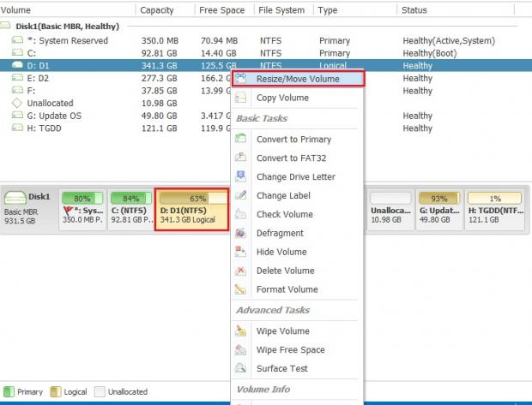Viewport: 532px width, 405px height.
Task: Click the Copy Volume icon
Action: click(241, 98)
